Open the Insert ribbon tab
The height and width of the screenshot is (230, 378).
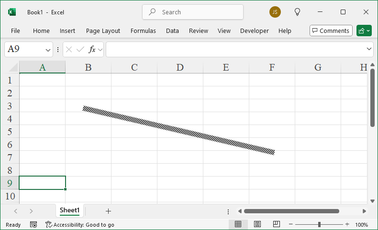click(x=67, y=31)
